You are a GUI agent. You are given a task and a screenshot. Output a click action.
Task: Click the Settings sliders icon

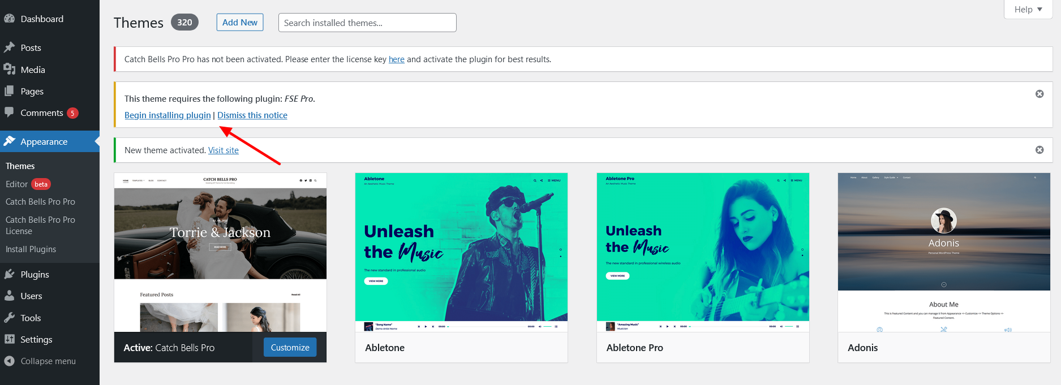pyautogui.click(x=9, y=339)
